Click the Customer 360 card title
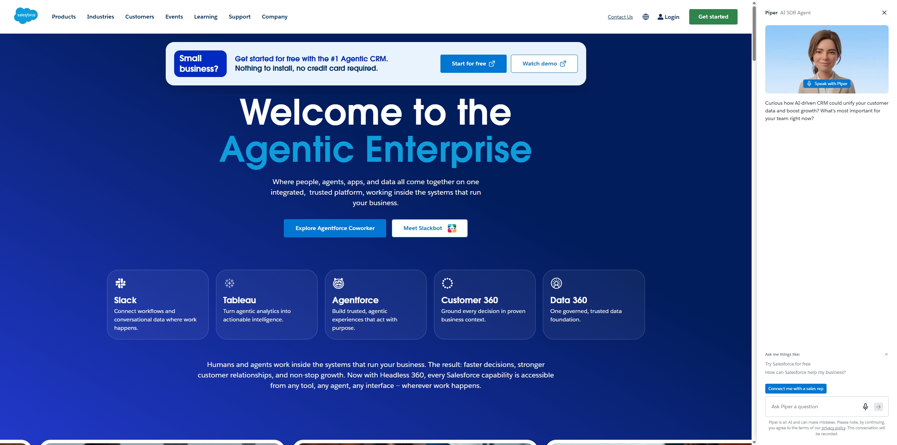The height and width of the screenshot is (445, 897). 470,300
